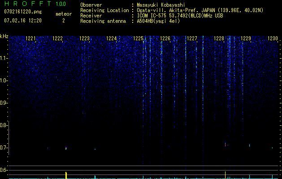Click the 1230 time marker
This screenshot has width=282, height=179.
(273, 38)
